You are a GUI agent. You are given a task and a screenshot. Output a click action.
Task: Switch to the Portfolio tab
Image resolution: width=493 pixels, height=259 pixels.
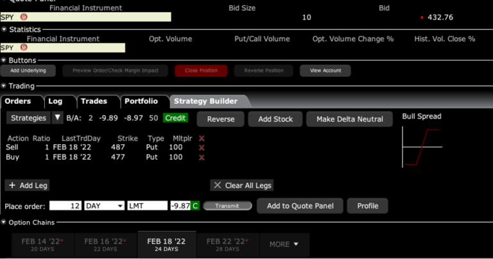point(141,101)
